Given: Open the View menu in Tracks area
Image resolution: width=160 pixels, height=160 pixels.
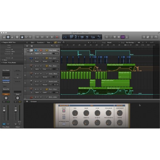Looking at the screenshot, I should coord(49,43).
